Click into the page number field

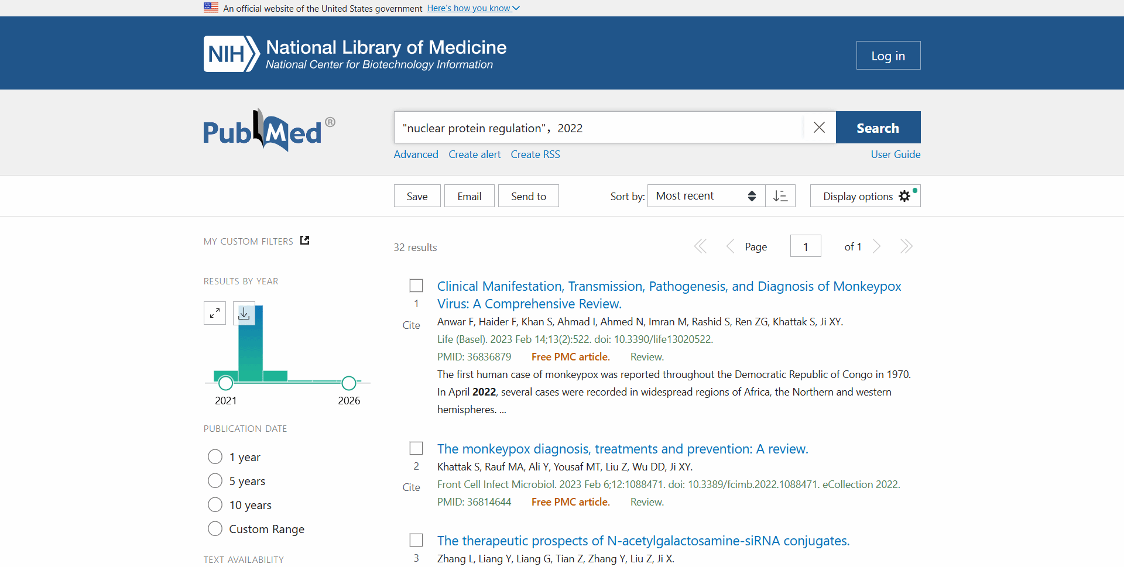(805, 246)
